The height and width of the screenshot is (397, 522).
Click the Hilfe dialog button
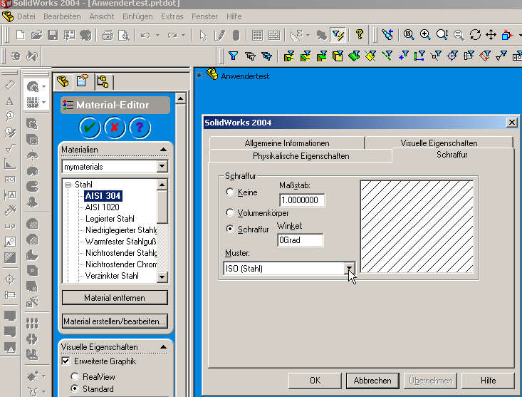click(x=488, y=381)
